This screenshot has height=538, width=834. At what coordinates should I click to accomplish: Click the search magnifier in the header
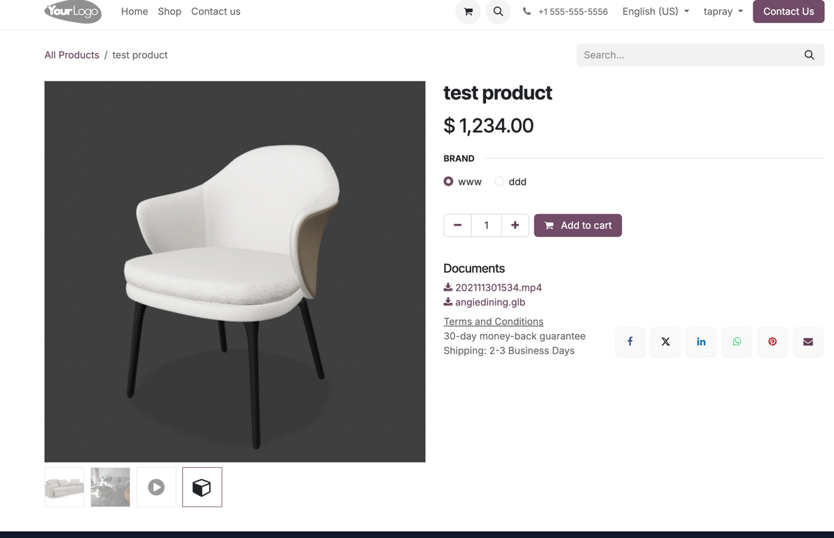click(498, 12)
